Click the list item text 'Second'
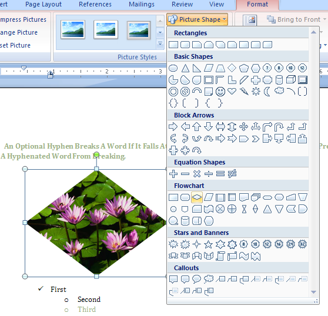Screen dimensions: 328x316 click(x=89, y=300)
